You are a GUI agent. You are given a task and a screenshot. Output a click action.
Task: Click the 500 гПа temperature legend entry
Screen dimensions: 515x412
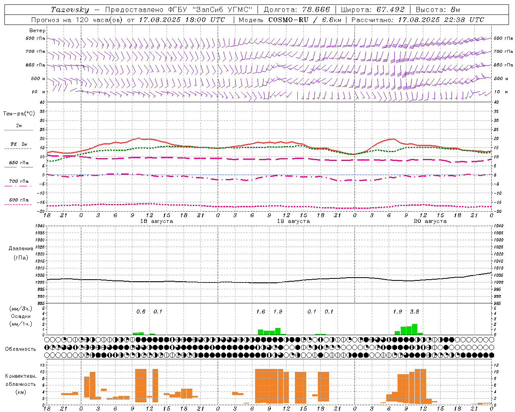[x=19, y=200]
